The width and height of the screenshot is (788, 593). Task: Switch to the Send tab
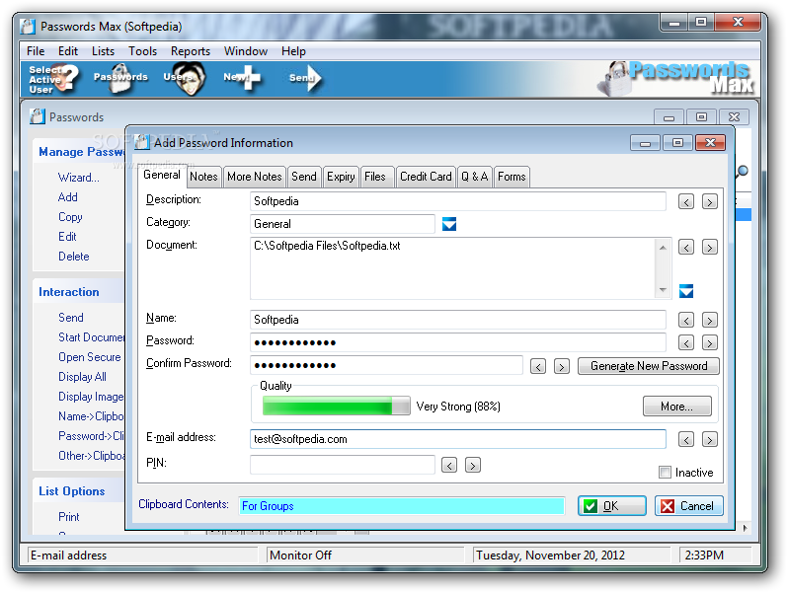click(304, 177)
